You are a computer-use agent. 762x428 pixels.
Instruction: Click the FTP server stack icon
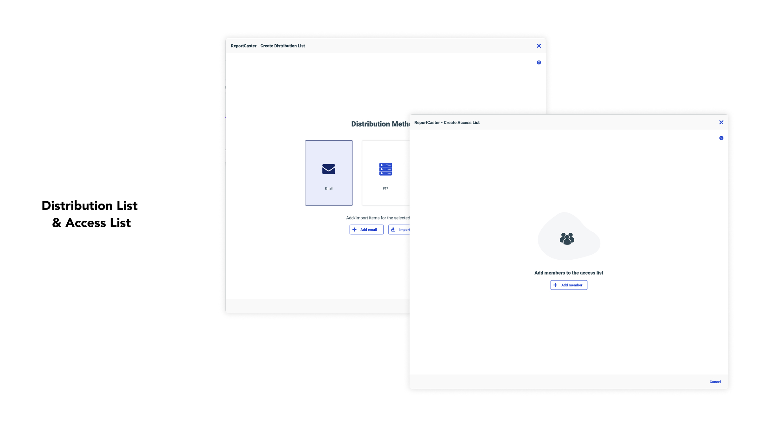tap(385, 169)
